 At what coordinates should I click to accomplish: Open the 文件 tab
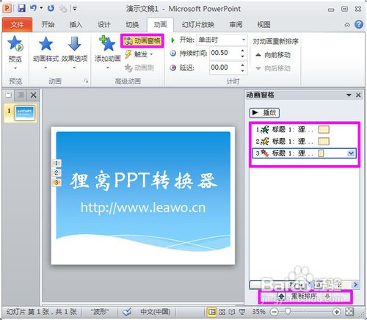(x=17, y=25)
